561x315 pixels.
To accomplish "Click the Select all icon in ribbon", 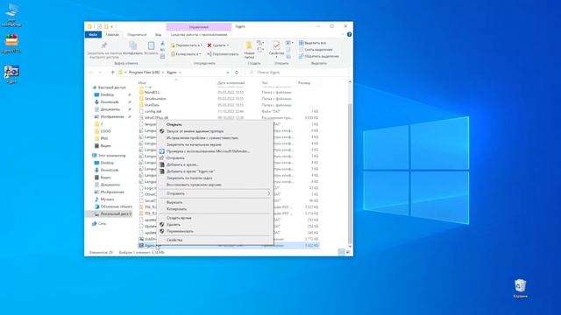I will click(302, 43).
